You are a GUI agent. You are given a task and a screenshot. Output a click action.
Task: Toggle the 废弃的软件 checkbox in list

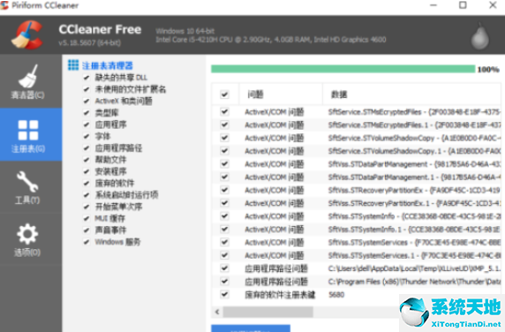tap(87, 184)
